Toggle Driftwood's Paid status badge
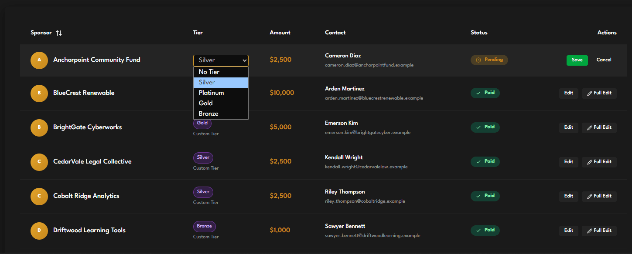This screenshot has width=632, height=254. click(x=485, y=230)
